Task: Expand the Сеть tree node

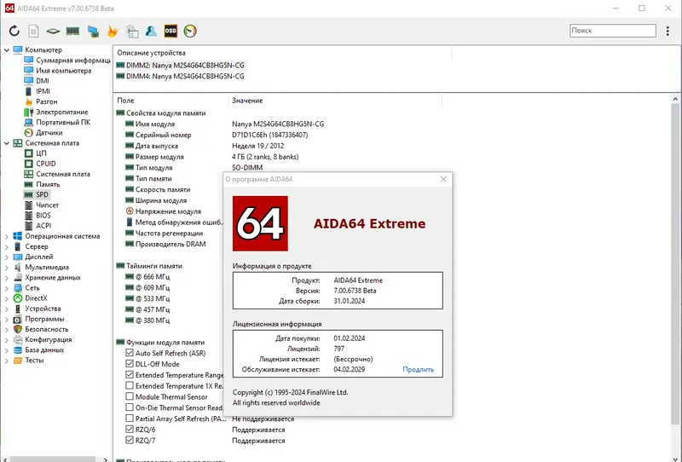Action: pos(7,288)
